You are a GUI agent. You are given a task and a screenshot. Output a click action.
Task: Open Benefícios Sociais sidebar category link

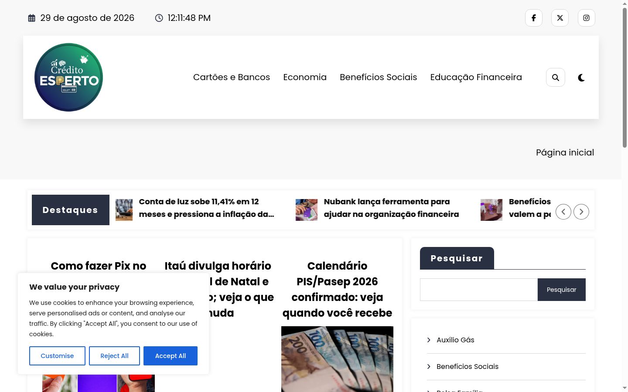point(468,366)
